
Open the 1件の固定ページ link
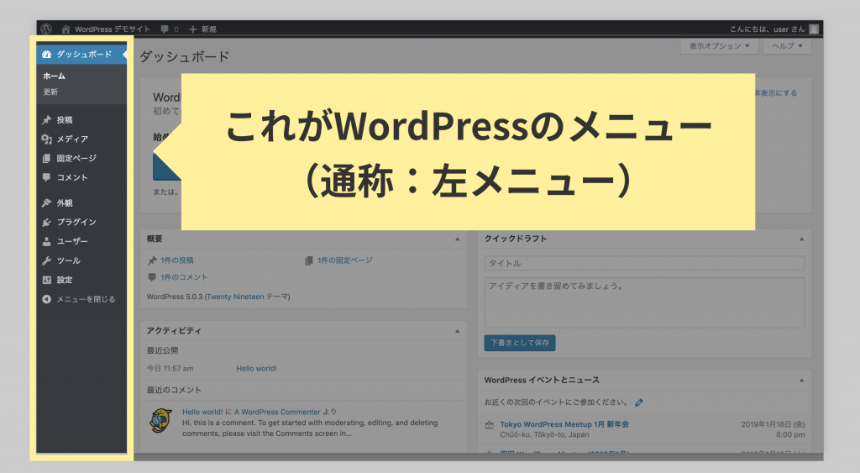tap(344, 260)
